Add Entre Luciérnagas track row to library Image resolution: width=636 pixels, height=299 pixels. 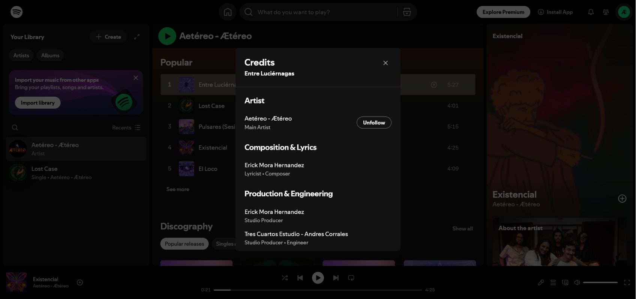434,85
